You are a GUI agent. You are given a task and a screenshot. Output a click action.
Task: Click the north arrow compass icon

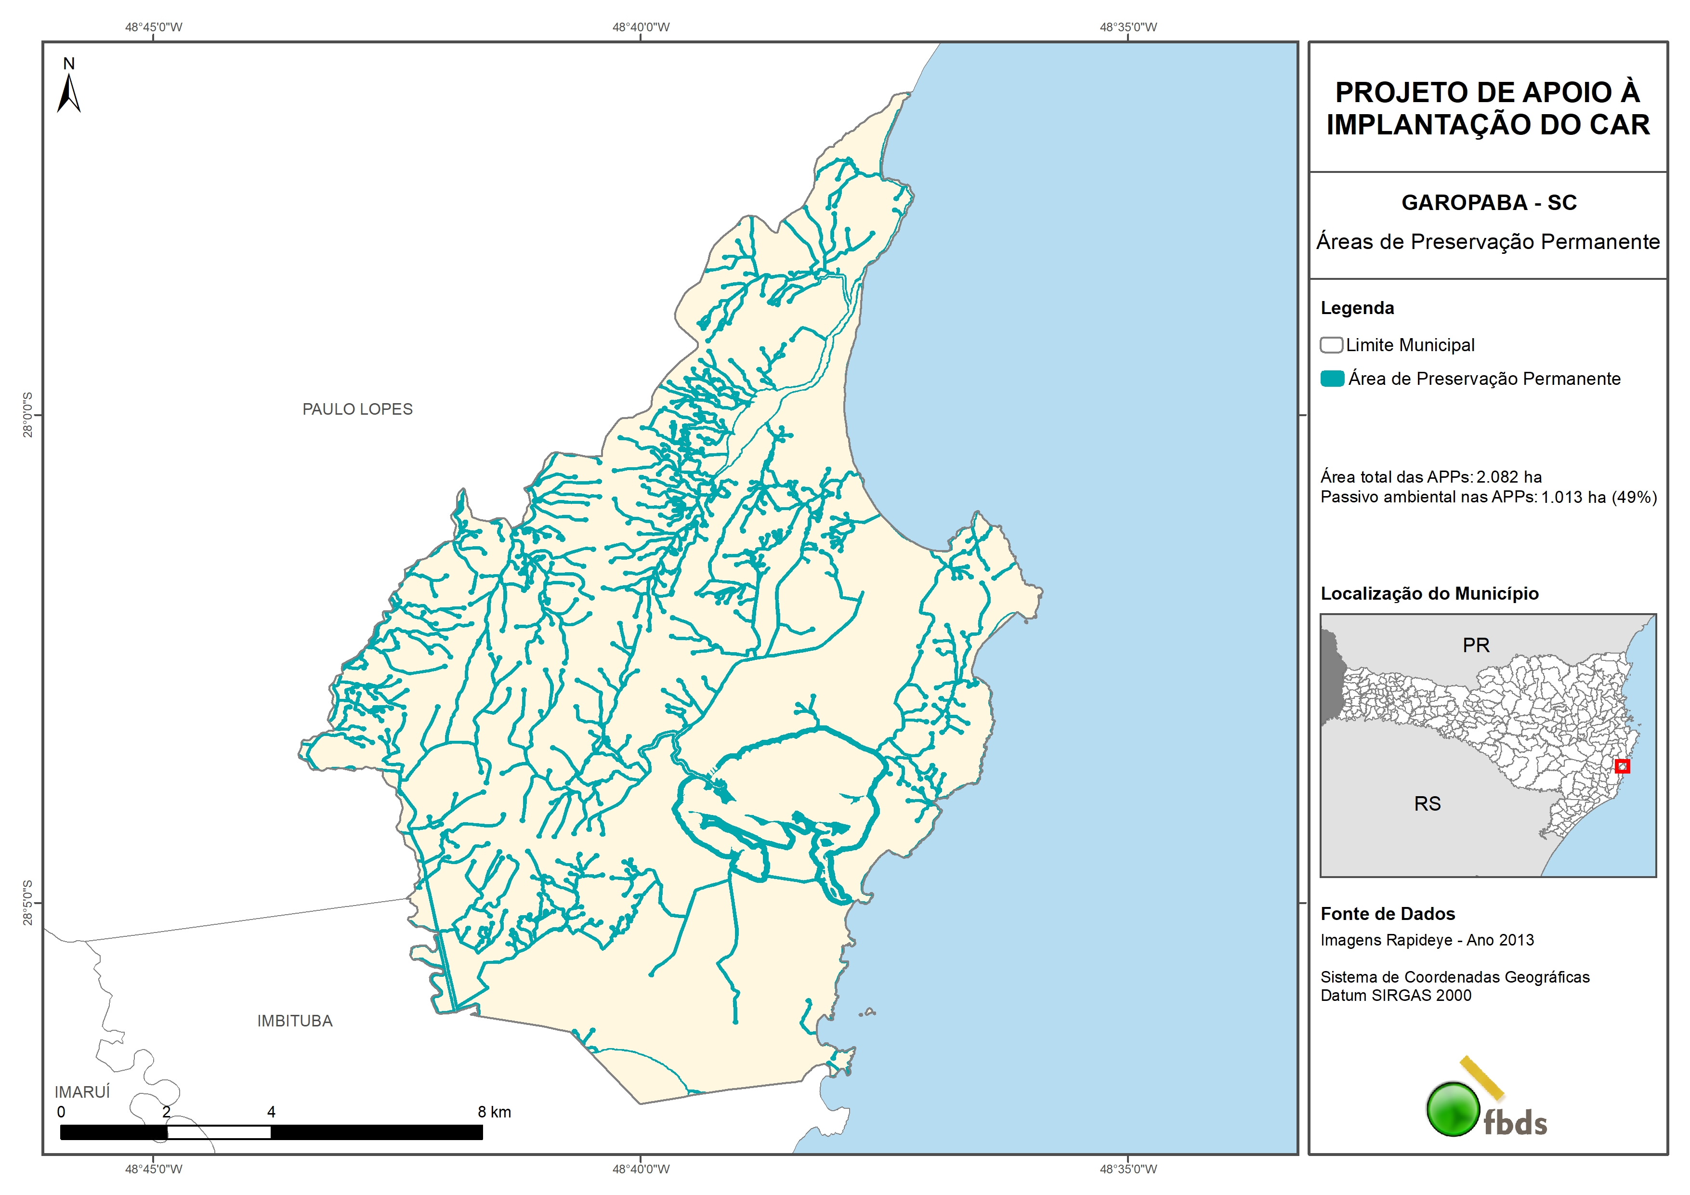[x=68, y=93]
